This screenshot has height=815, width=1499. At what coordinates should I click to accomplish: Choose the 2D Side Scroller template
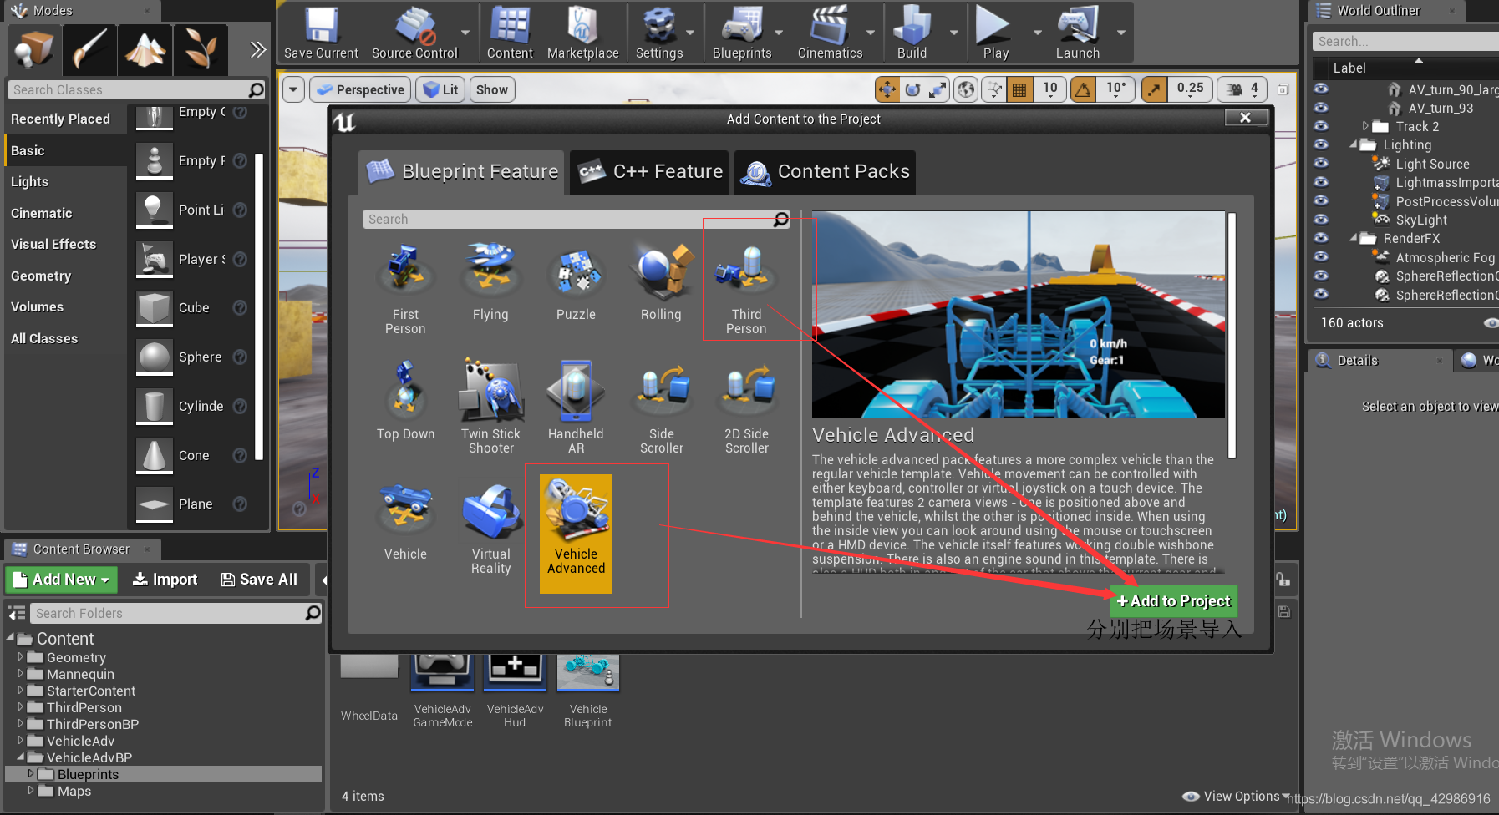click(x=746, y=407)
